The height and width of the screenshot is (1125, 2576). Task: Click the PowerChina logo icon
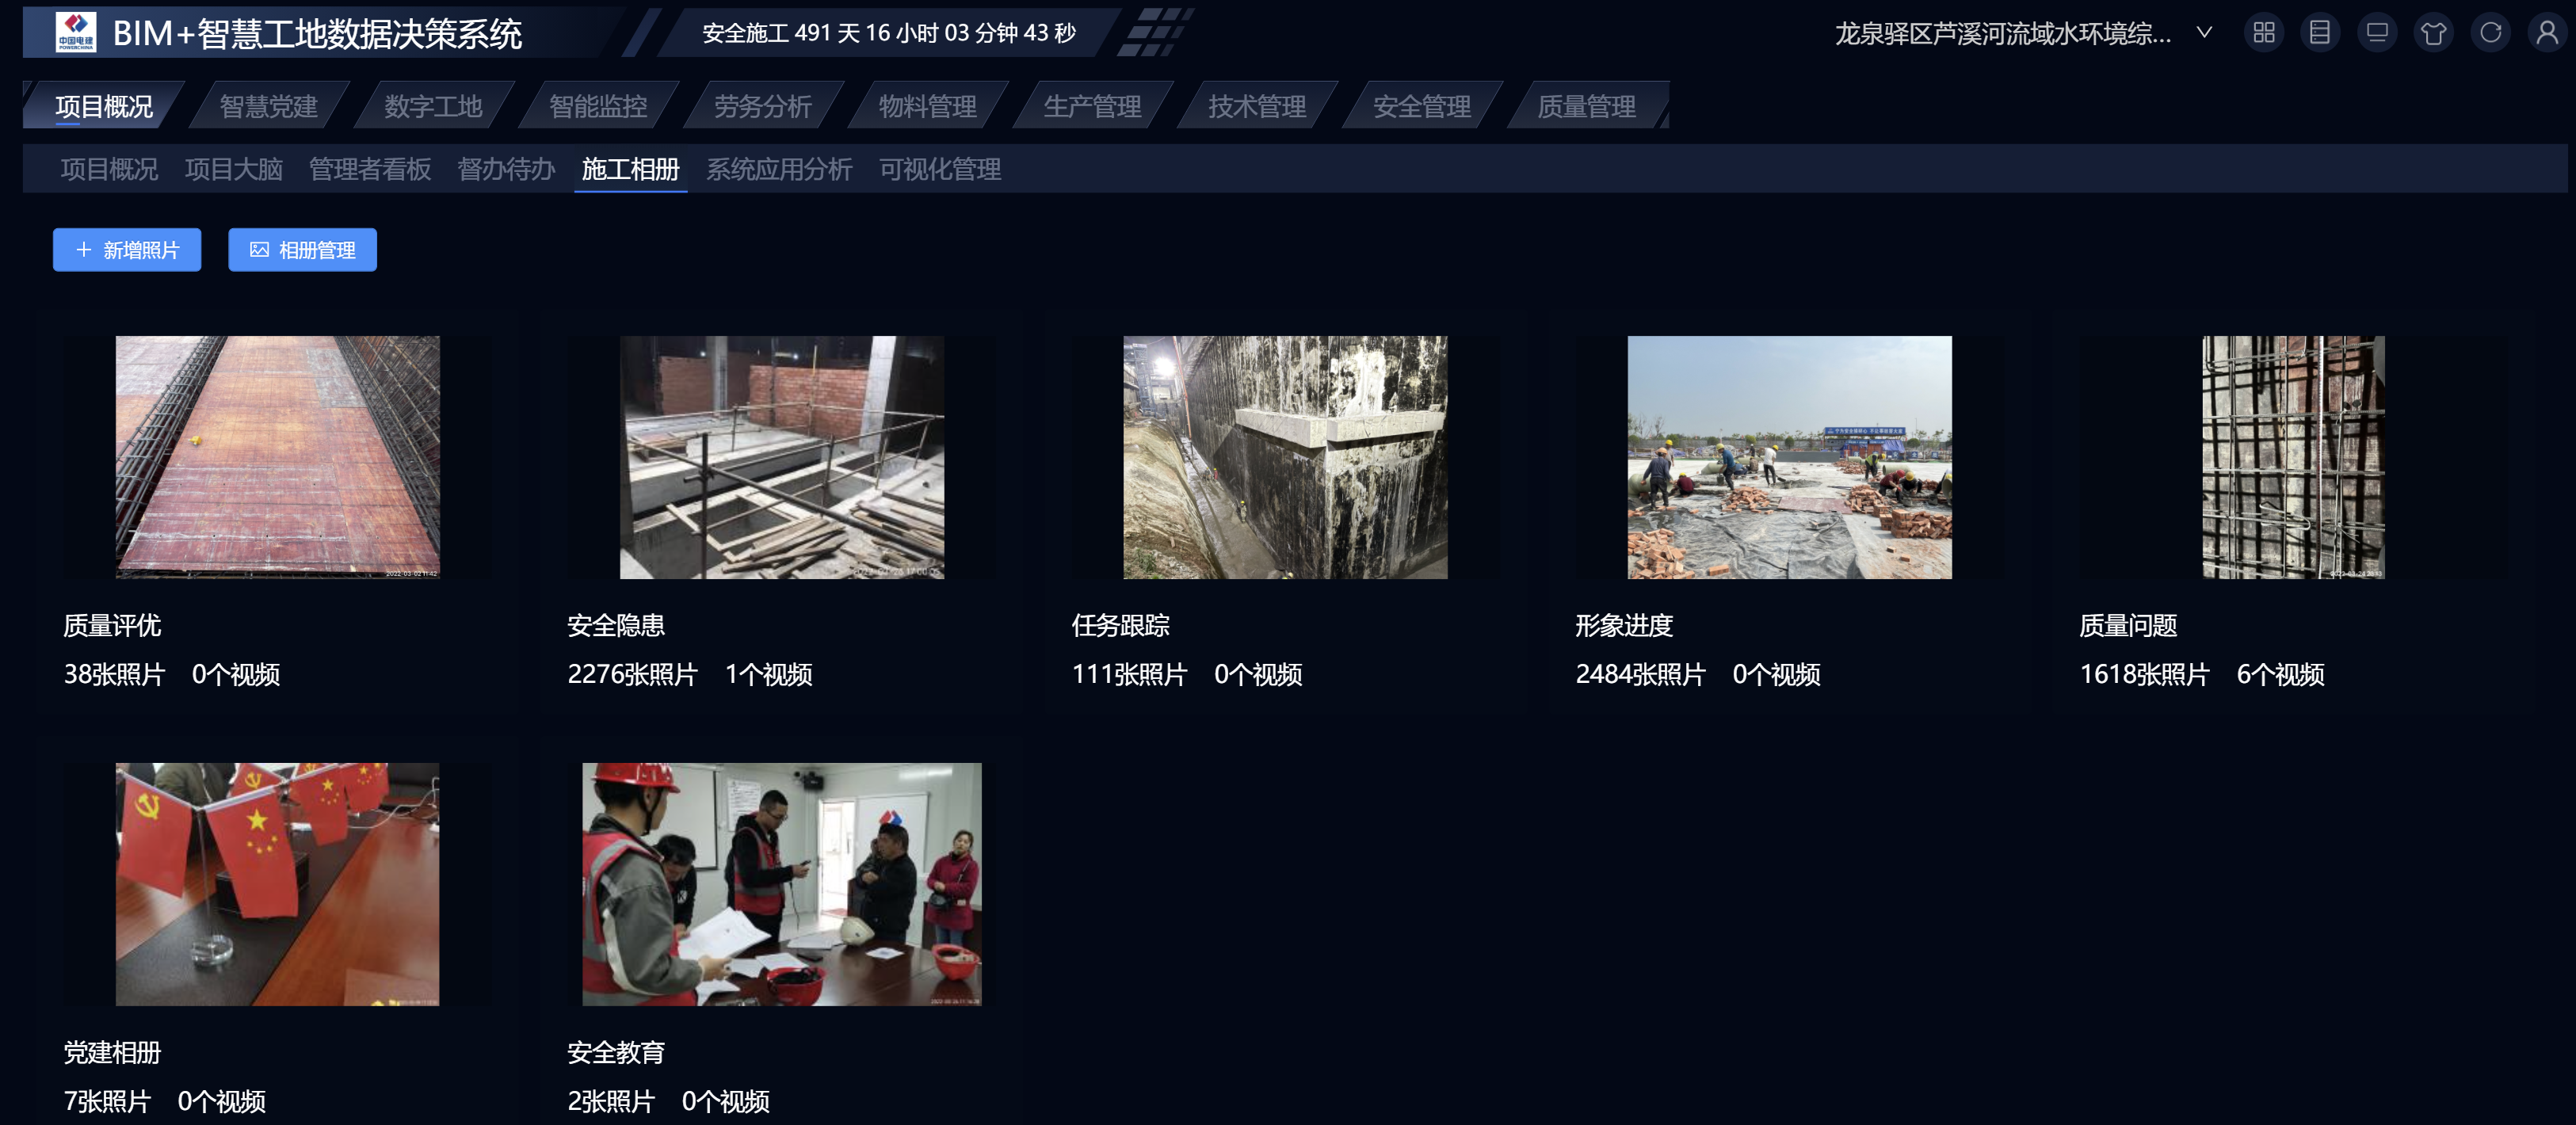click(x=76, y=32)
